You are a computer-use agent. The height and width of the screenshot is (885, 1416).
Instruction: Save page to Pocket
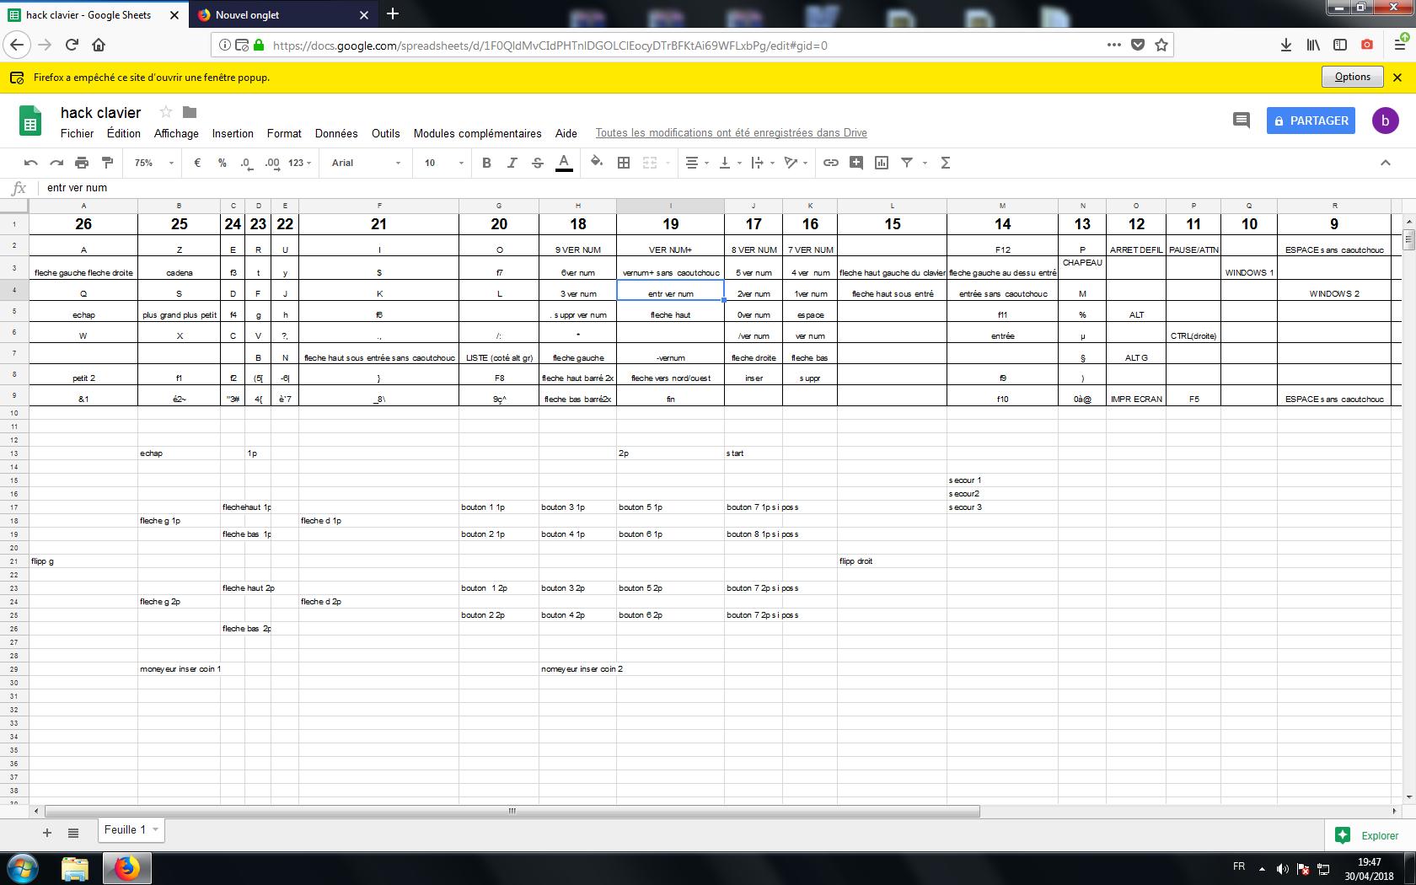(1138, 45)
